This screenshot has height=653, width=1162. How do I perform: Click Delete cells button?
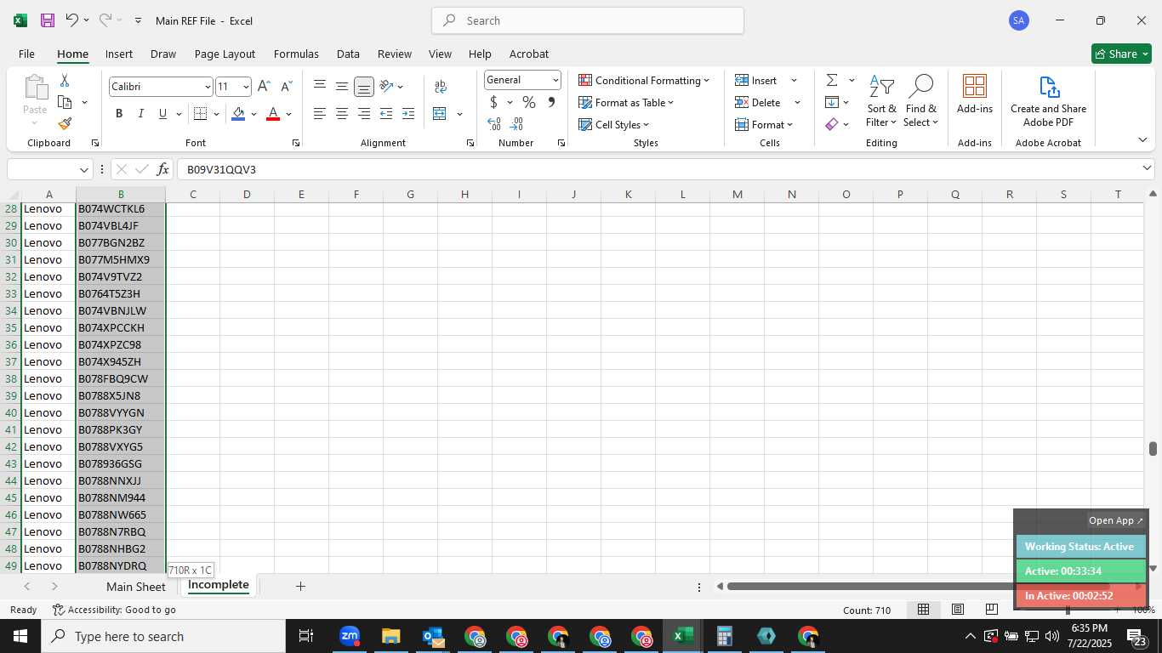point(758,102)
